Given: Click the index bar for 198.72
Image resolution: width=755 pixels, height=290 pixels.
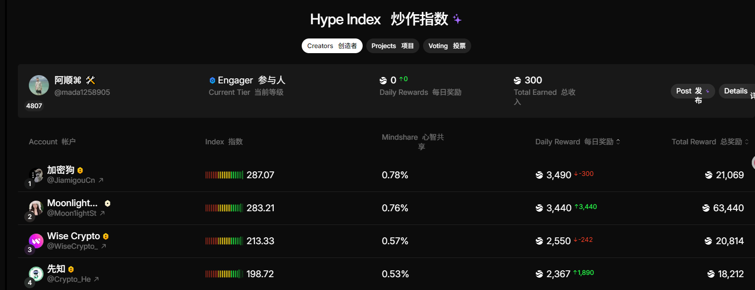Looking at the screenshot, I should pyautogui.click(x=224, y=274).
